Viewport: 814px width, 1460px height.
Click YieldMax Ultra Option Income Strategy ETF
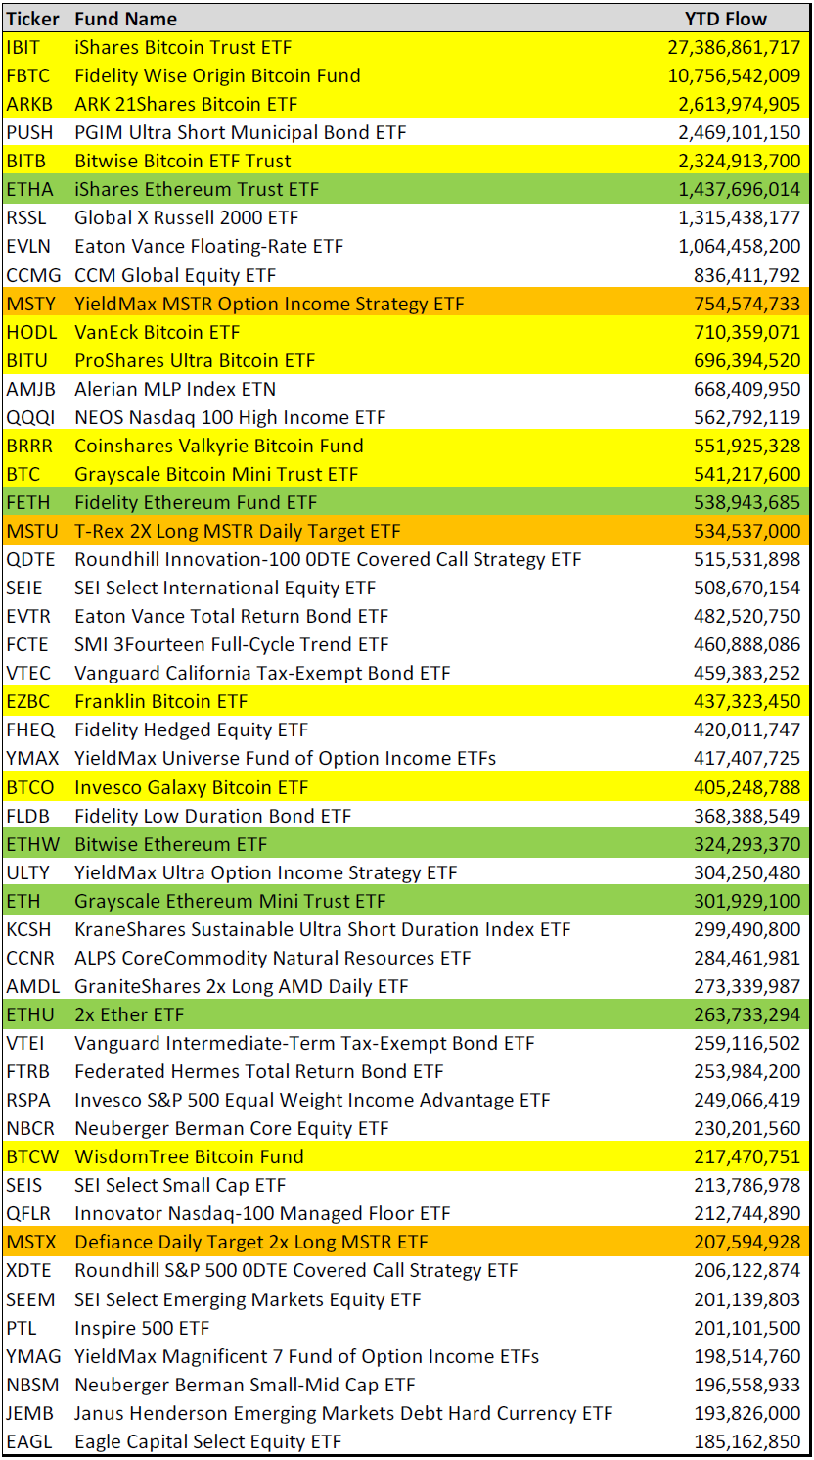click(266, 872)
